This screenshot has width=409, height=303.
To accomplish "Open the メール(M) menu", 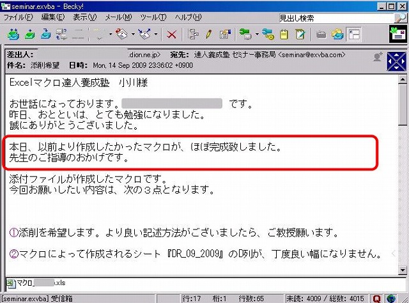I will click(118, 17).
